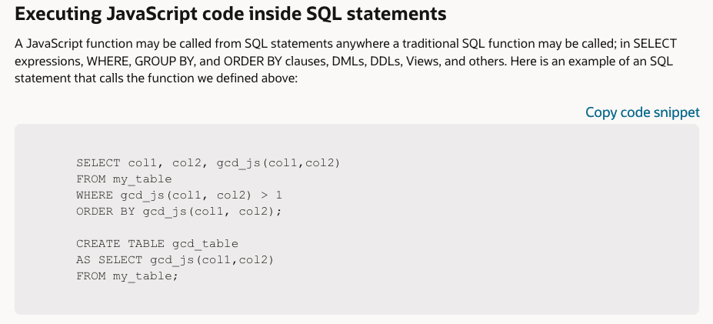Click the ORDER BY keywords in the code
The image size is (713, 324).
[105, 211]
